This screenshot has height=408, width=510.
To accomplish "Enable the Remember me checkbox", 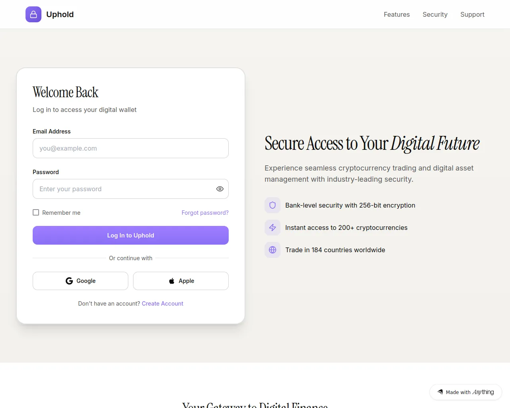I will click(x=36, y=212).
